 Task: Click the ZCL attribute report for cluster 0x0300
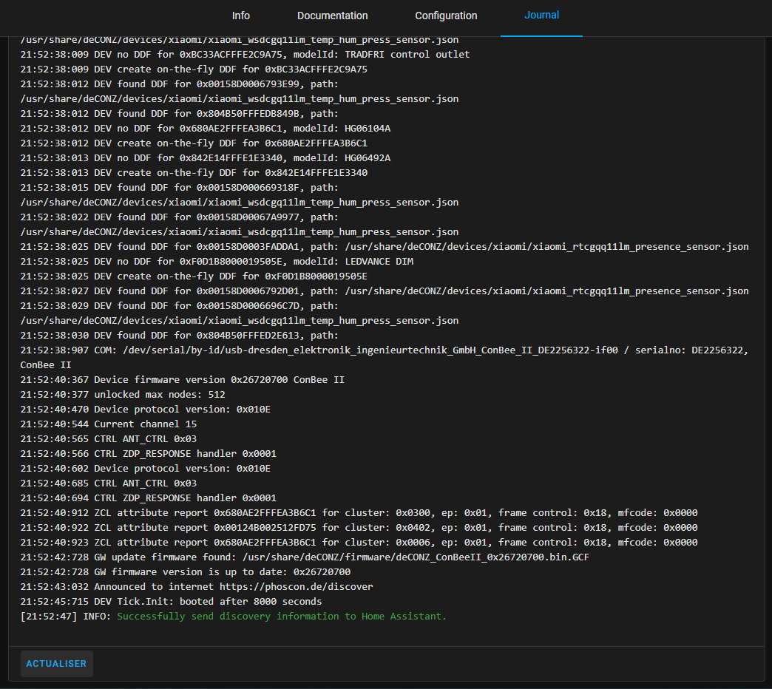click(x=359, y=512)
